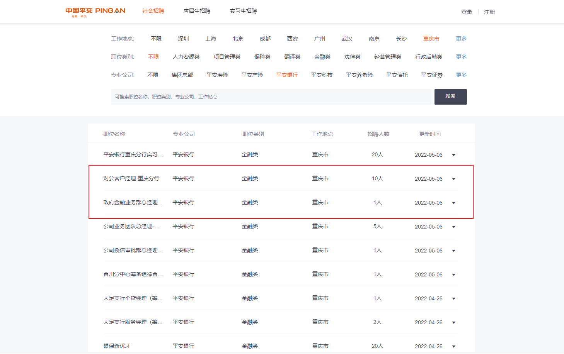Select 法律类 job category
Viewport: 564px width, 354px height.
352,57
